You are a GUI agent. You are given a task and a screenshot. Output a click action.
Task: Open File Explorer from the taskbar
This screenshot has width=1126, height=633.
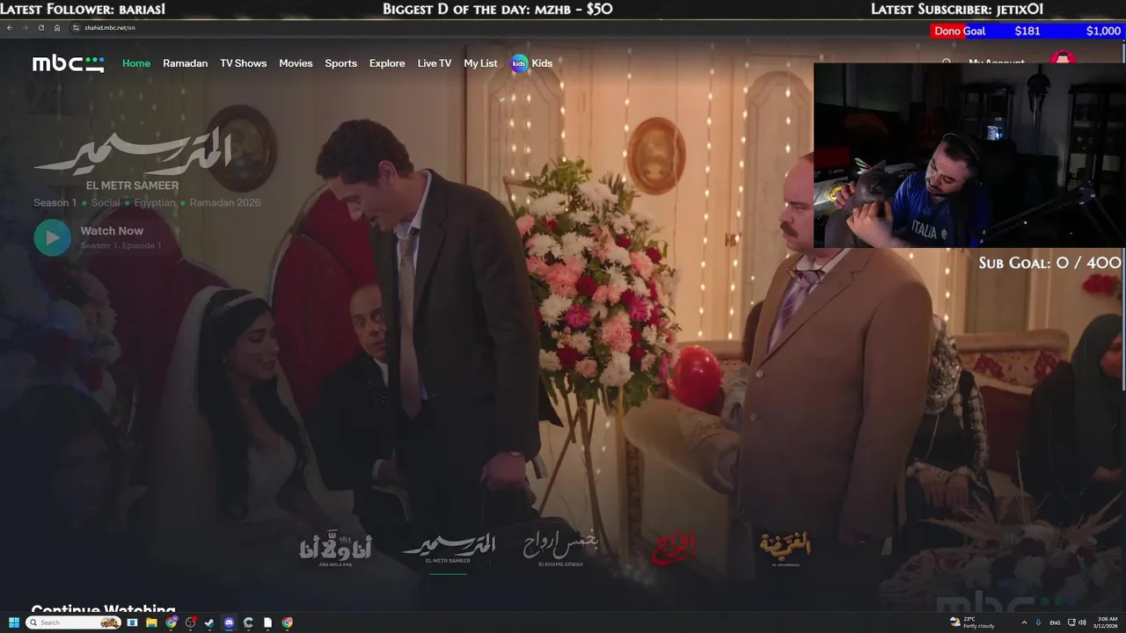151,622
